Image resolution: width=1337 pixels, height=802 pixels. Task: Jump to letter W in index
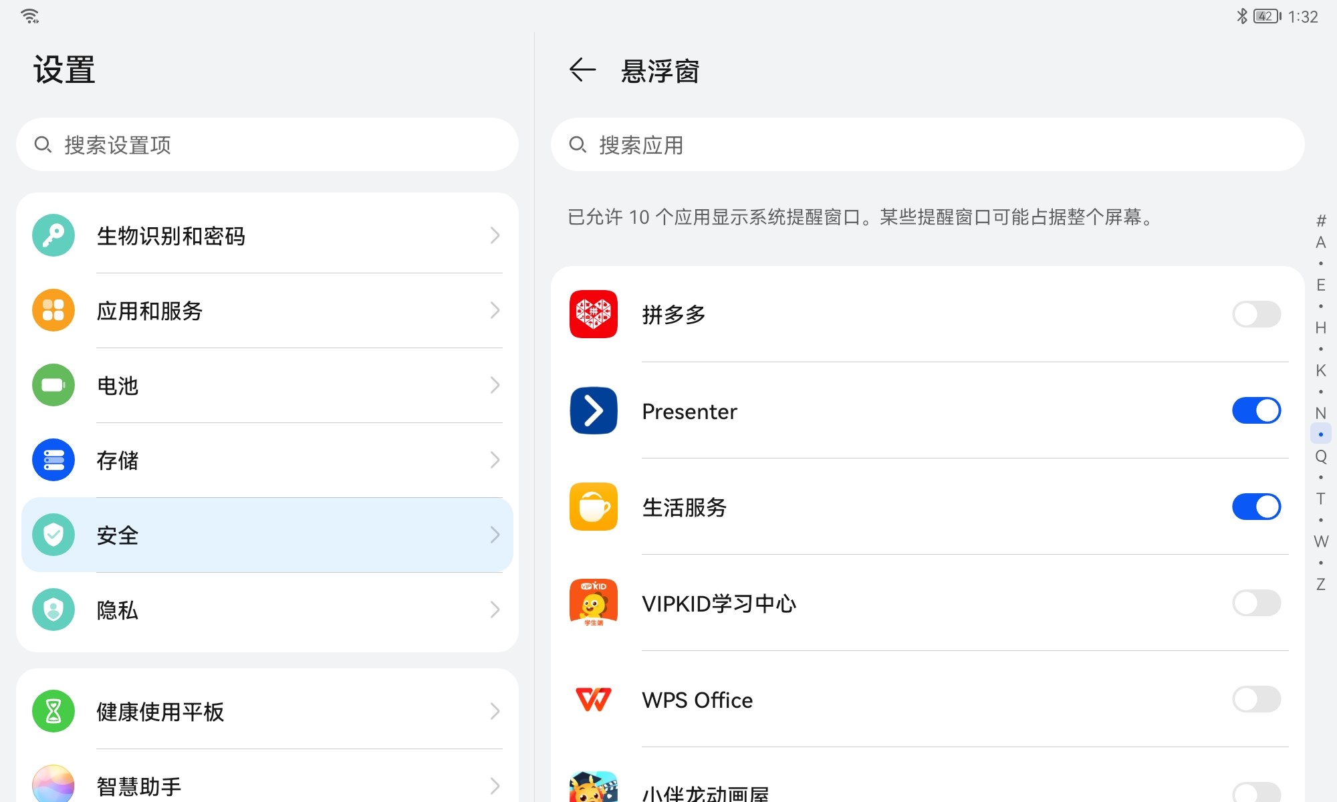click(1321, 541)
